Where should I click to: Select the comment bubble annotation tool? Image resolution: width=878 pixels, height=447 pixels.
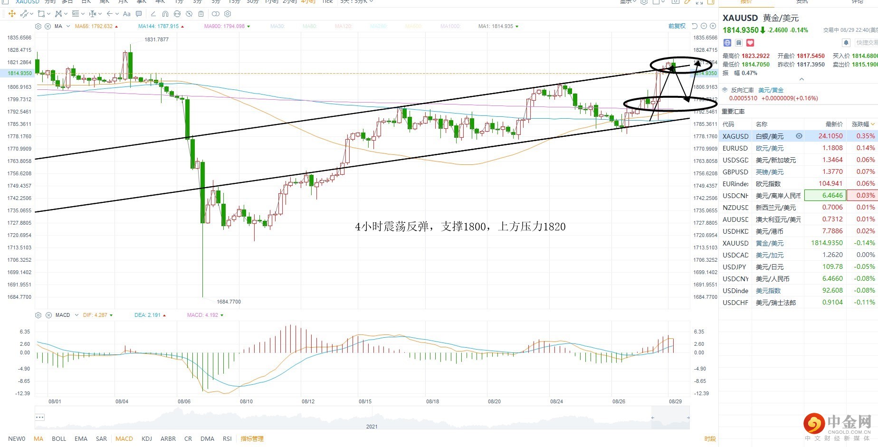[139, 14]
